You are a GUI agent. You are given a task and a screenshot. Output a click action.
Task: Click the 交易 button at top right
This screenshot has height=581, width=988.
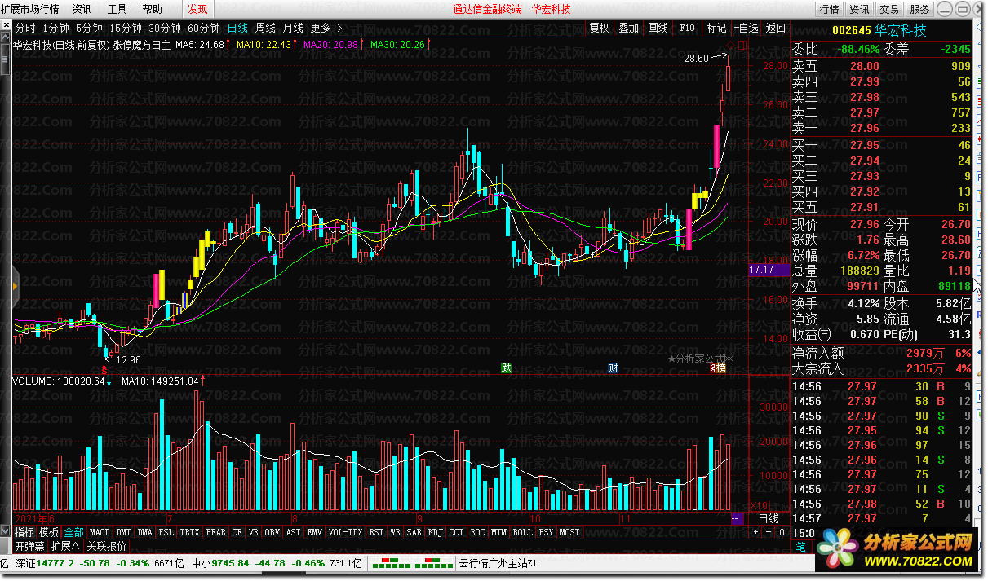pos(890,9)
